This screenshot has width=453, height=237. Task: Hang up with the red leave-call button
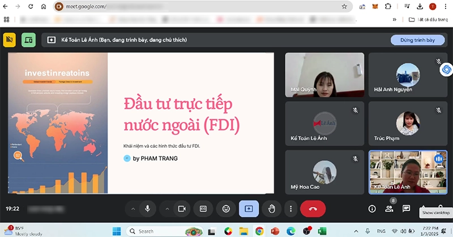[313, 208]
